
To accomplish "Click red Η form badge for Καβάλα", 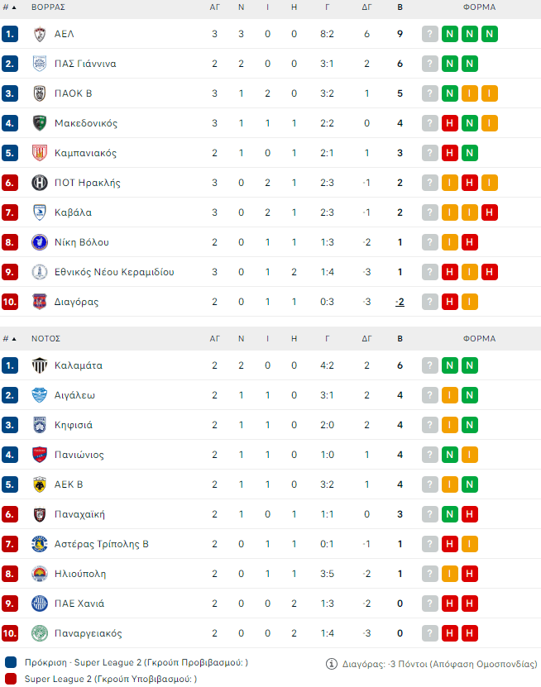I will (490, 212).
